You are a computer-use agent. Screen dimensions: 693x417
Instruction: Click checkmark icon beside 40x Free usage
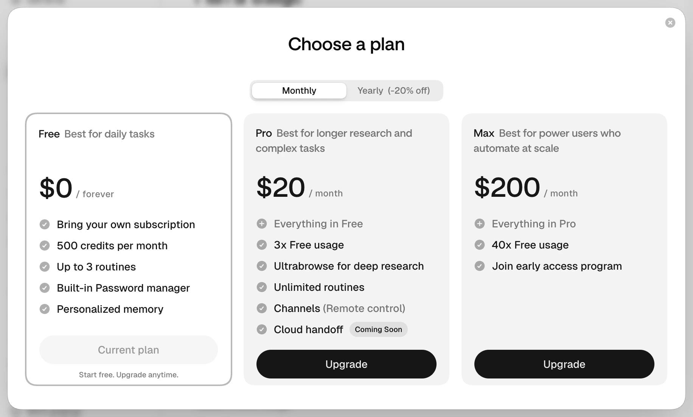pos(480,245)
